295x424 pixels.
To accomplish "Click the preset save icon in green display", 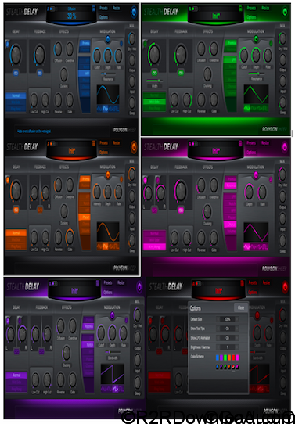I will pyautogui.click(x=240, y=9).
